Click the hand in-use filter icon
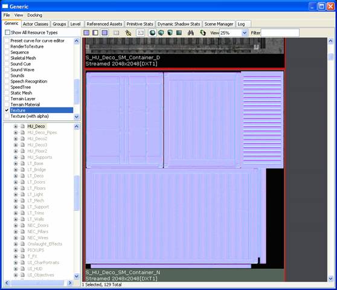 pyautogui.click(x=128, y=33)
